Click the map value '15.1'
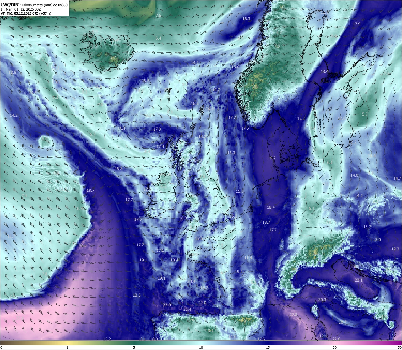Image resolution: width=402 pixels, height=350 pixels. point(239,272)
